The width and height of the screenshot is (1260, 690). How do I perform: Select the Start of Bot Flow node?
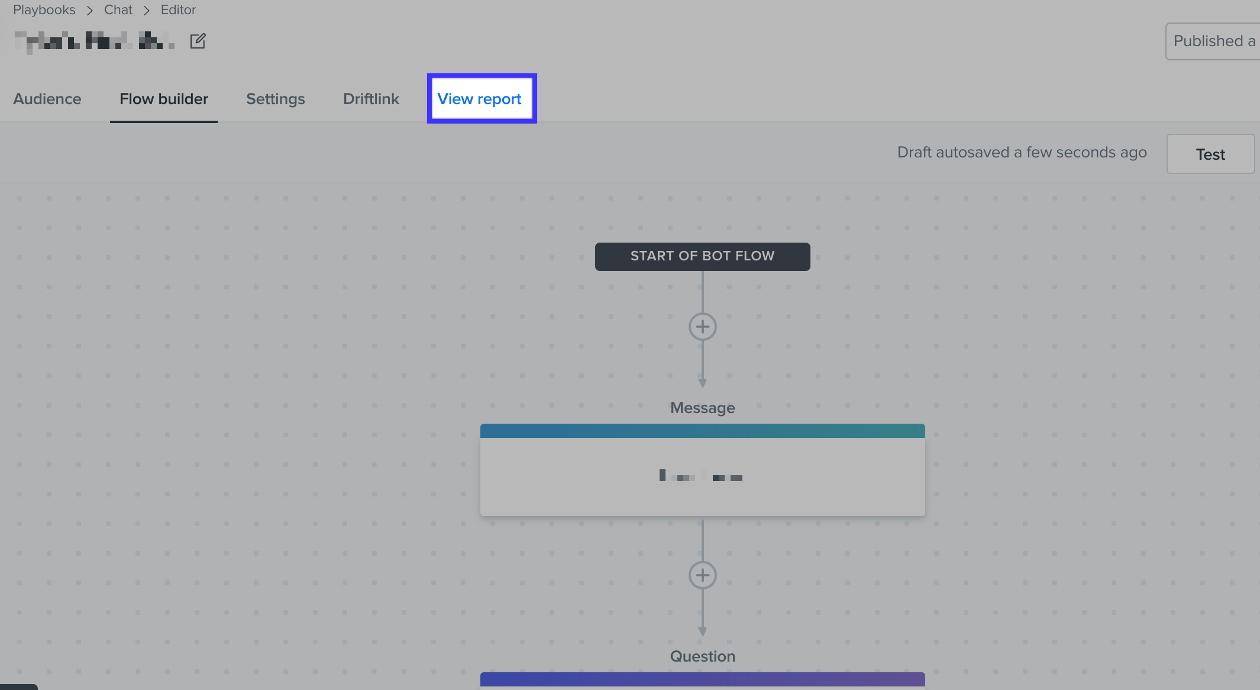tap(702, 256)
